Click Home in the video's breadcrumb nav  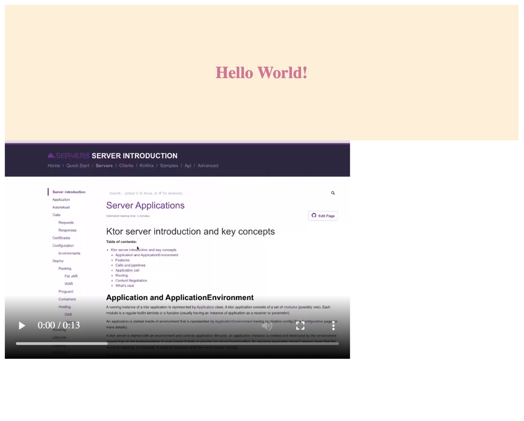pos(54,166)
